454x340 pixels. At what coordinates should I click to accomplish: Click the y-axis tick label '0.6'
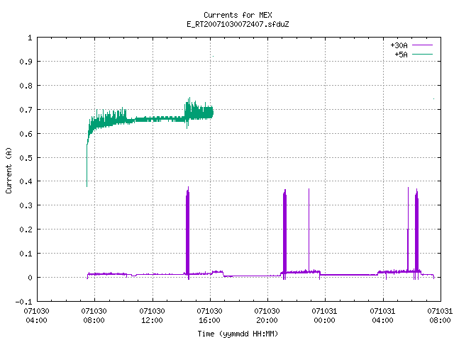click(26, 134)
